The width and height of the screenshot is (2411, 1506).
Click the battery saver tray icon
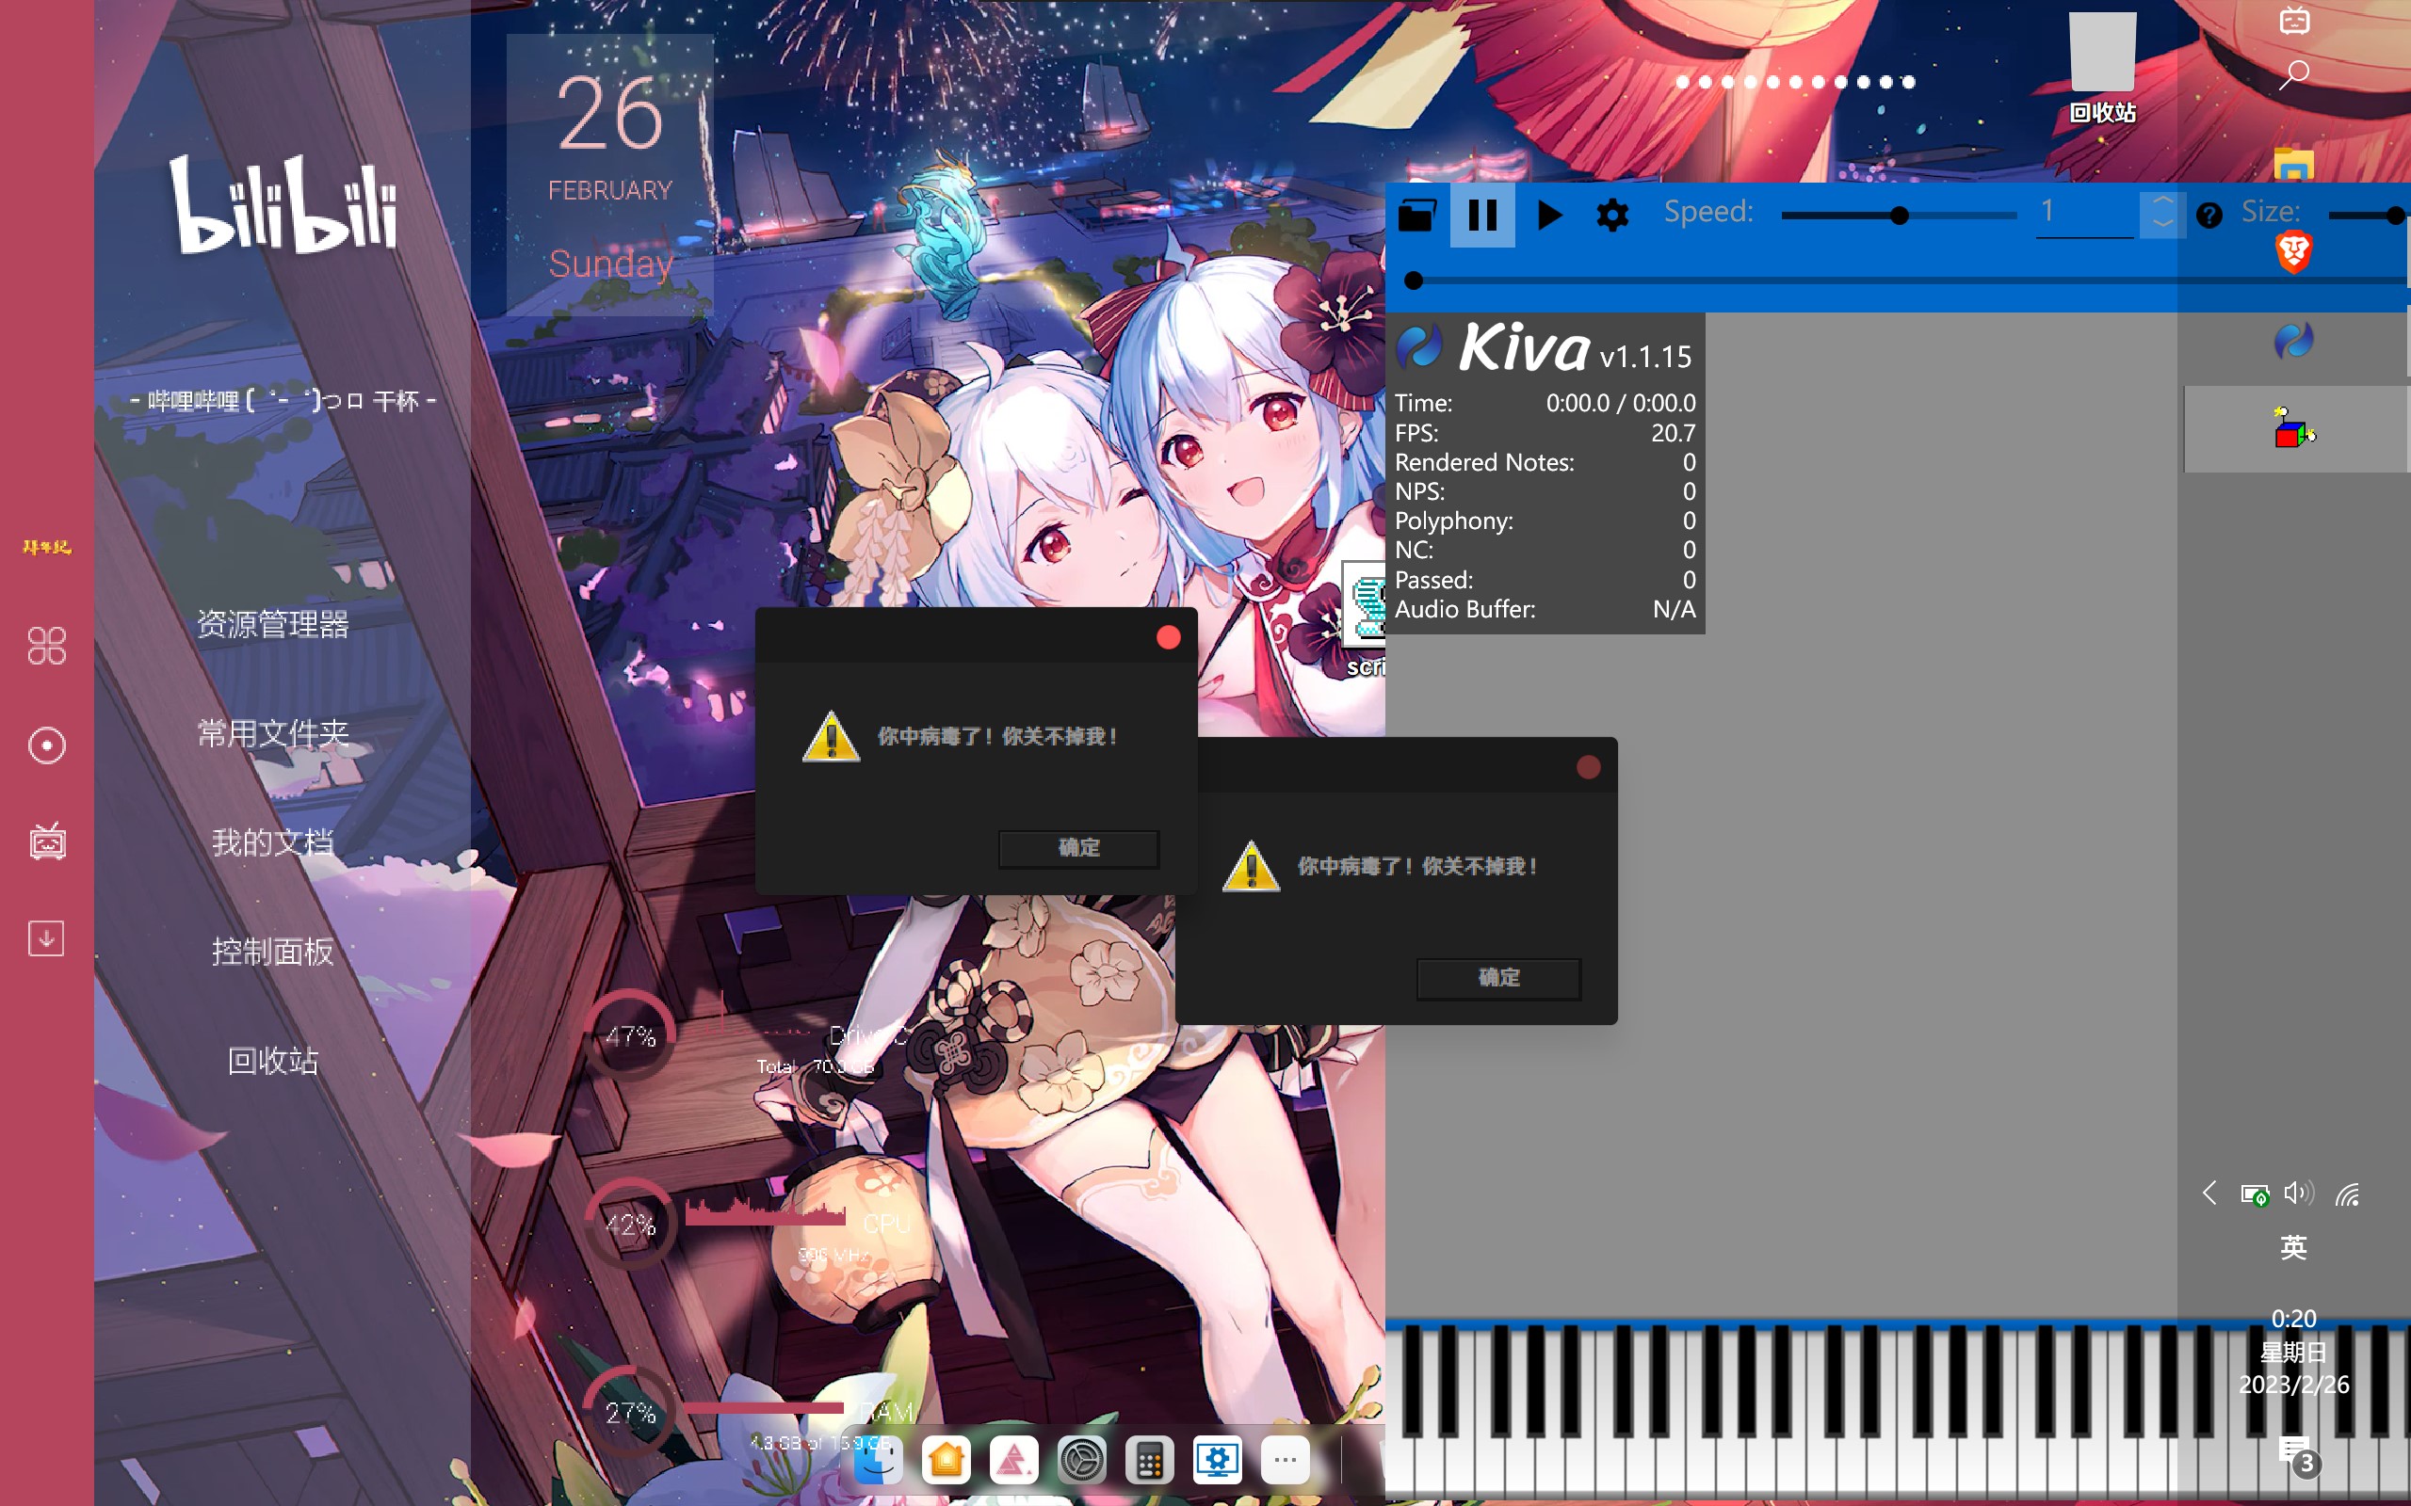[2254, 1194]
